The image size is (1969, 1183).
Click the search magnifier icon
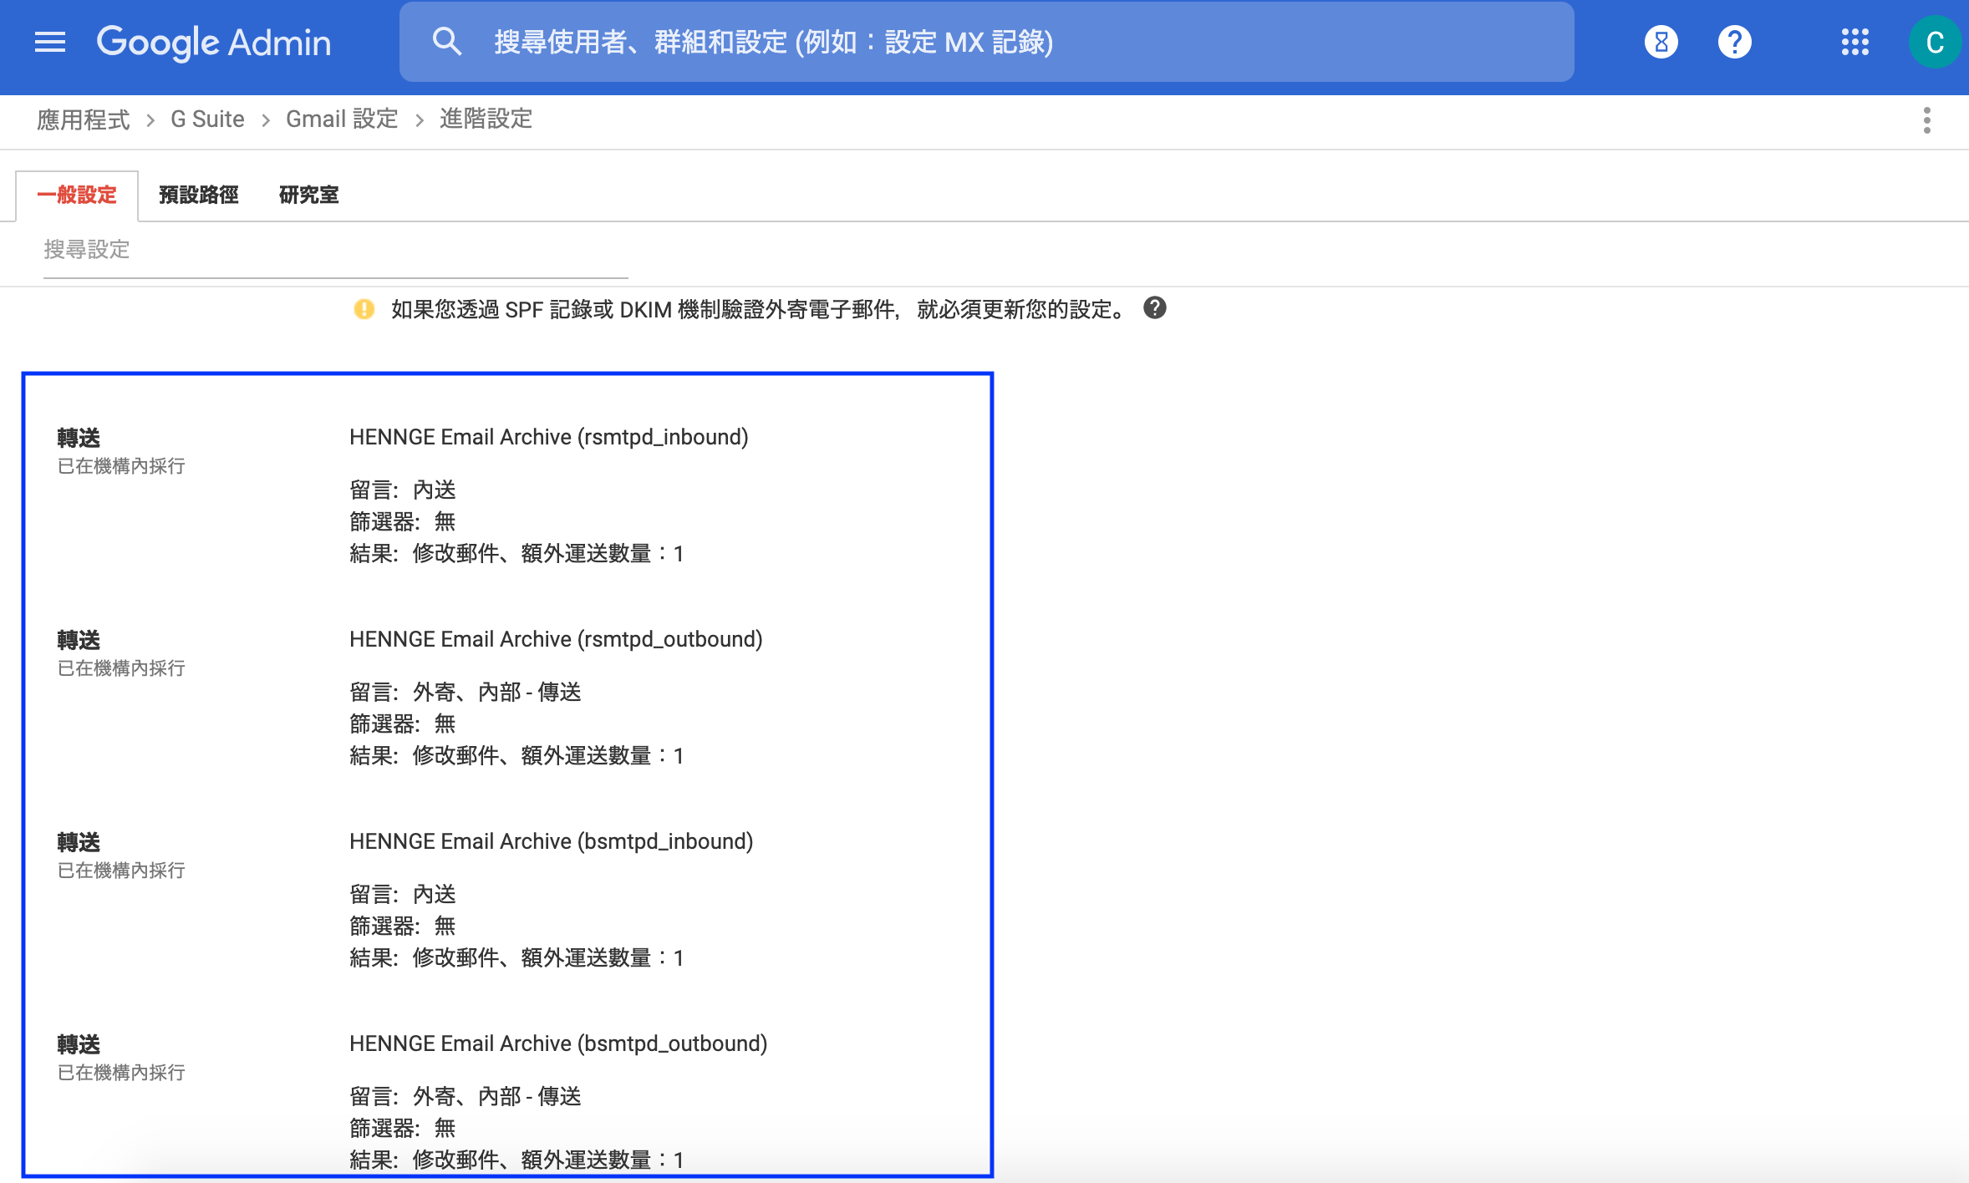pyautogui.click(x=447, y=41)
